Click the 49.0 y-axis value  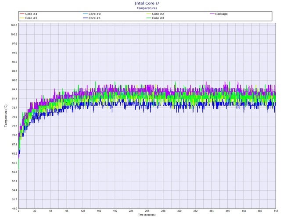coord(14,209)
